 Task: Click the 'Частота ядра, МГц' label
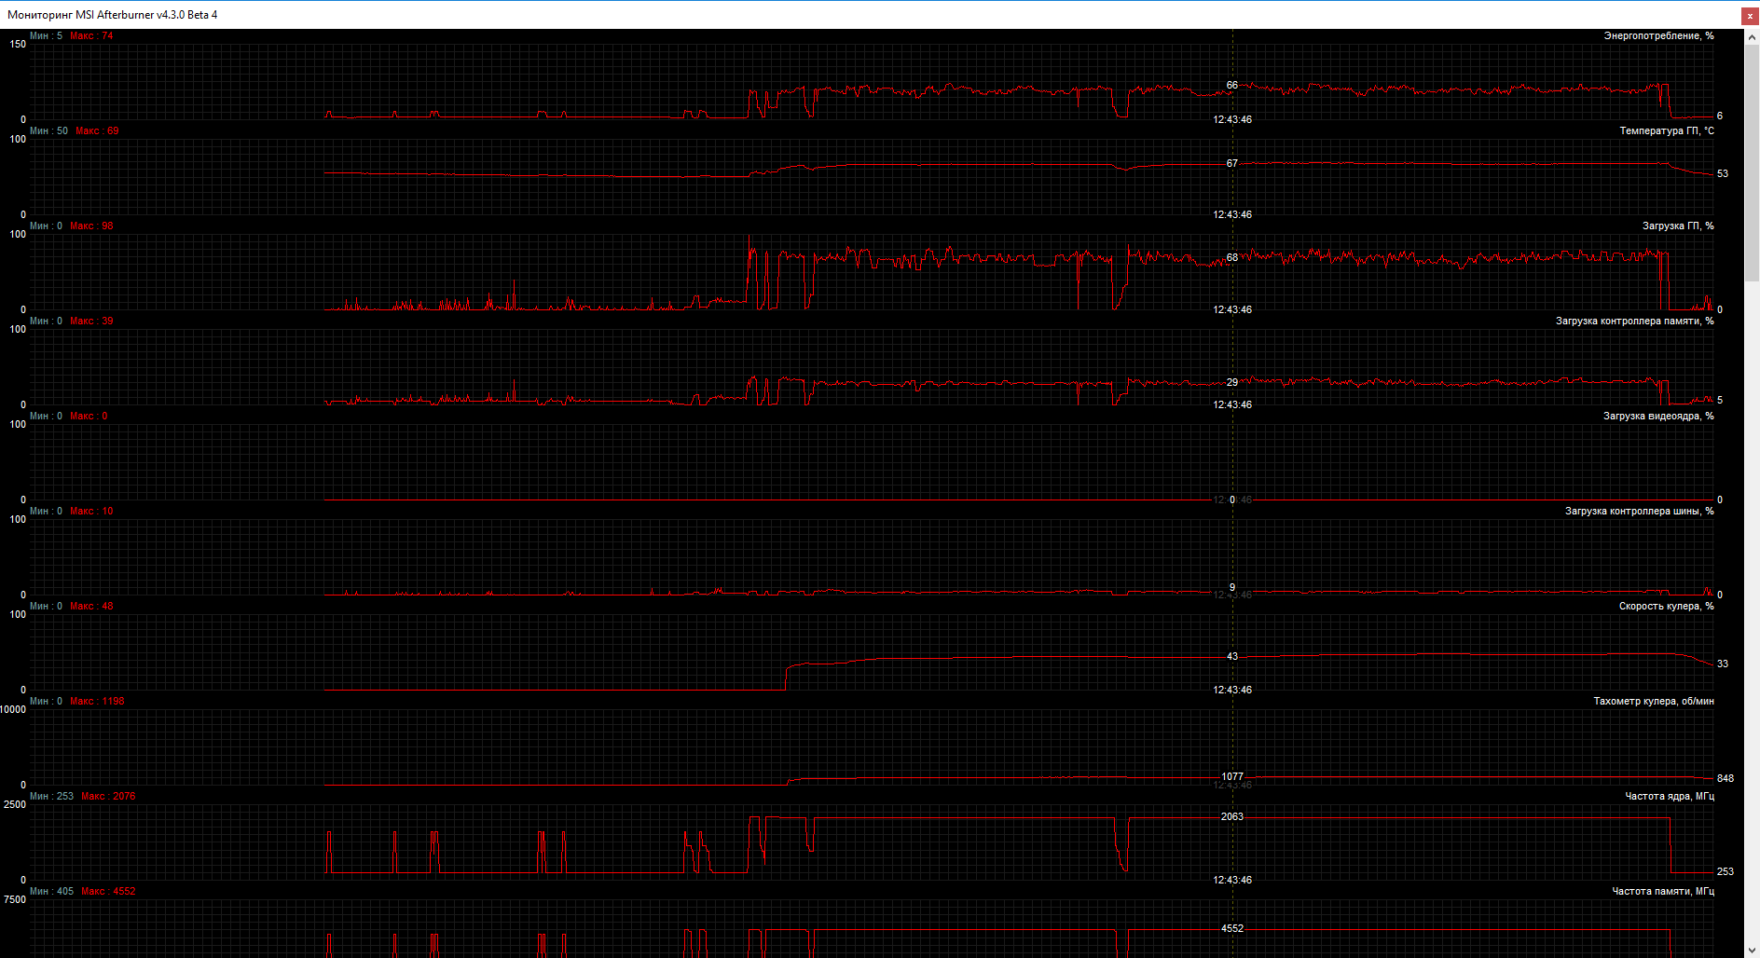(x=1670, y=796)
